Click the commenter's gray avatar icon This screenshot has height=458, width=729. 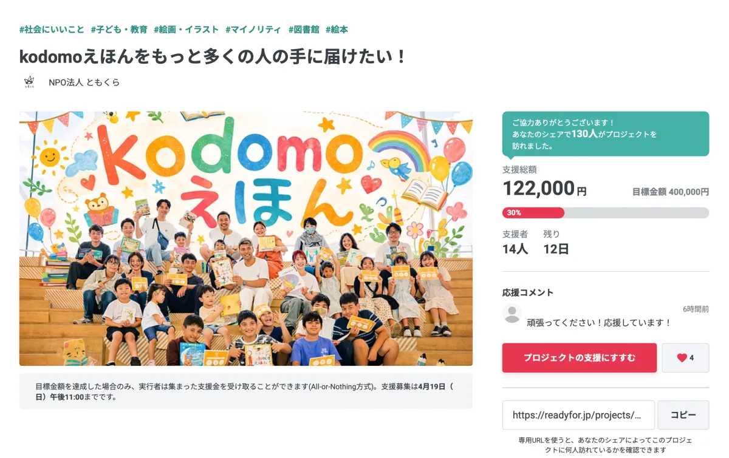pyautogui.click(x=513, y=314)
